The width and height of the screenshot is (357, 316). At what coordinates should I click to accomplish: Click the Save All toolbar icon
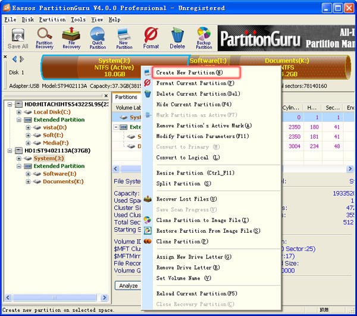(17, 38)
